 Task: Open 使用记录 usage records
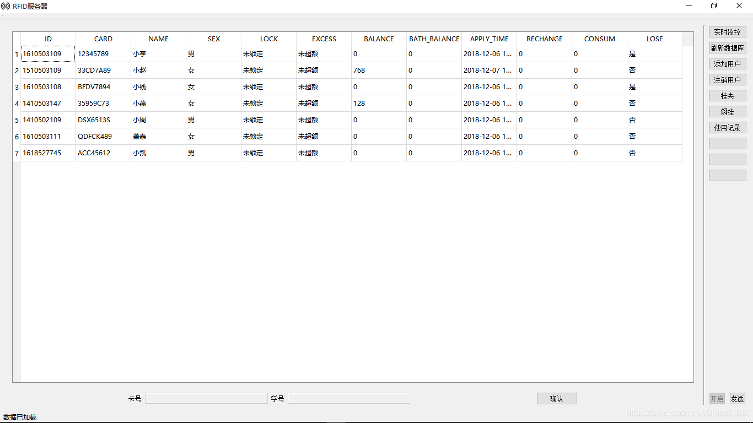click(727, 128)
